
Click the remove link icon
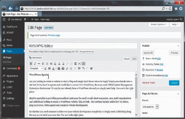[x=71, y=64]
